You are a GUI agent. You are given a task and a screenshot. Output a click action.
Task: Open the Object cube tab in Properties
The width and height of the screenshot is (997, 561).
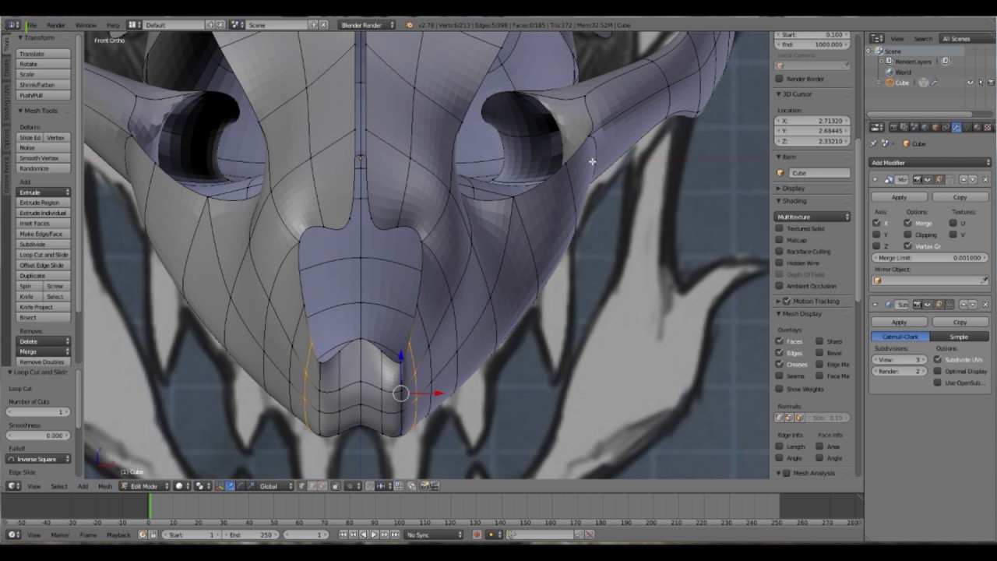pyautogui.click(x=935, y=127)
